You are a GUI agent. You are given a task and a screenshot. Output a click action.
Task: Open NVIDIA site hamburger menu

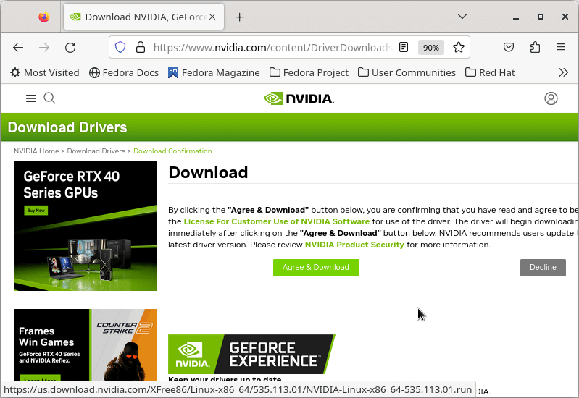click(31, 98)
